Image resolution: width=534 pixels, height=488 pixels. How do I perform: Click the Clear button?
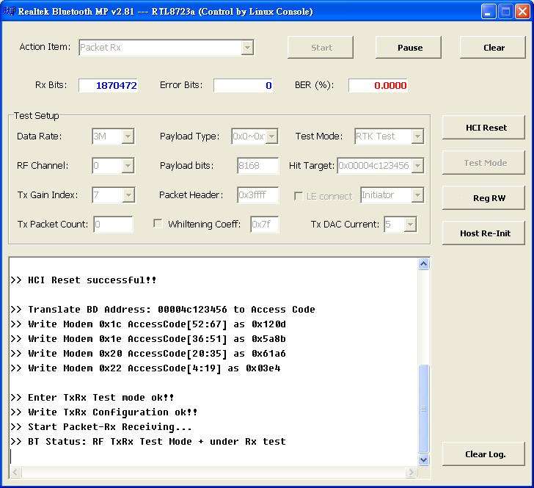point(493,48)
